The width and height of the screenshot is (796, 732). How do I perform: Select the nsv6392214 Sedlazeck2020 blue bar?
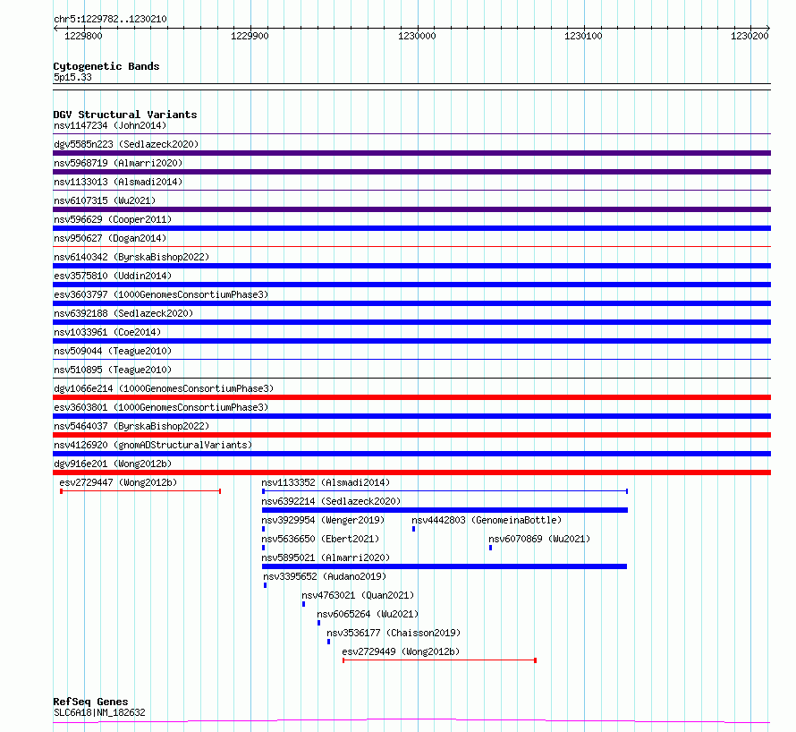tap(445, 510)
